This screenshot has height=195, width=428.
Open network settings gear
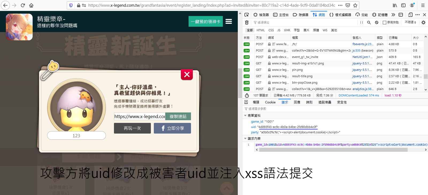click(x=423, y=22)
